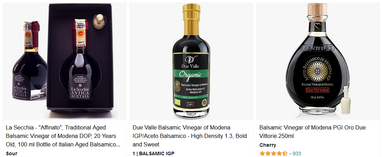Expand rating breakdown chevron beside stars
Screen dimensions: 382x157
[x=290, y=153]
